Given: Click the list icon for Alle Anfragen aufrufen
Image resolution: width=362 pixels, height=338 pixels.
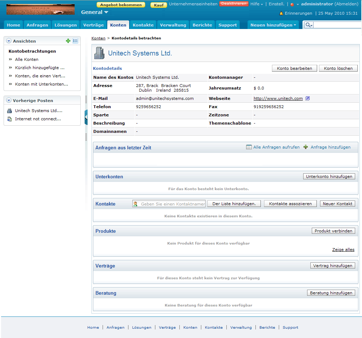Looking at the screenshot, I should tap(249, 147).
